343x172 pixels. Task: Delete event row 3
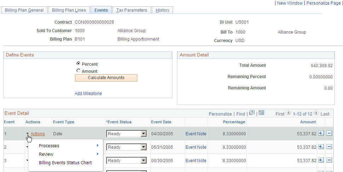click(329, 160)
